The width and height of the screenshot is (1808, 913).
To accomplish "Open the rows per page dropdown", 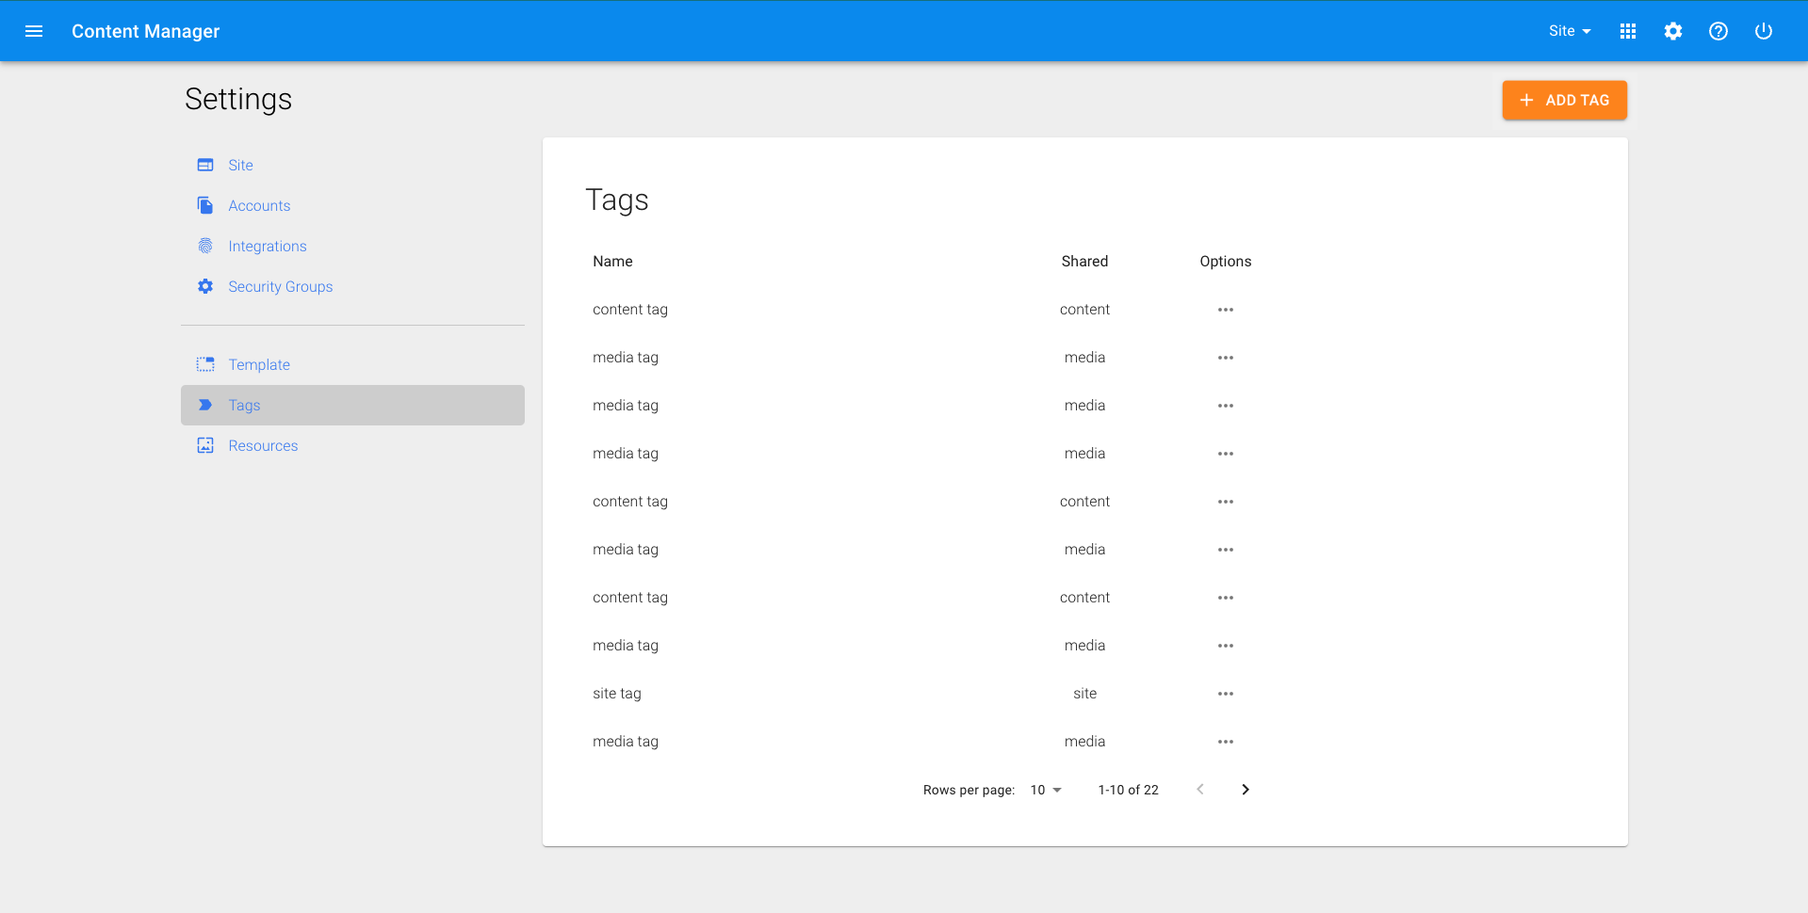I will click(x=1046, y=790).
